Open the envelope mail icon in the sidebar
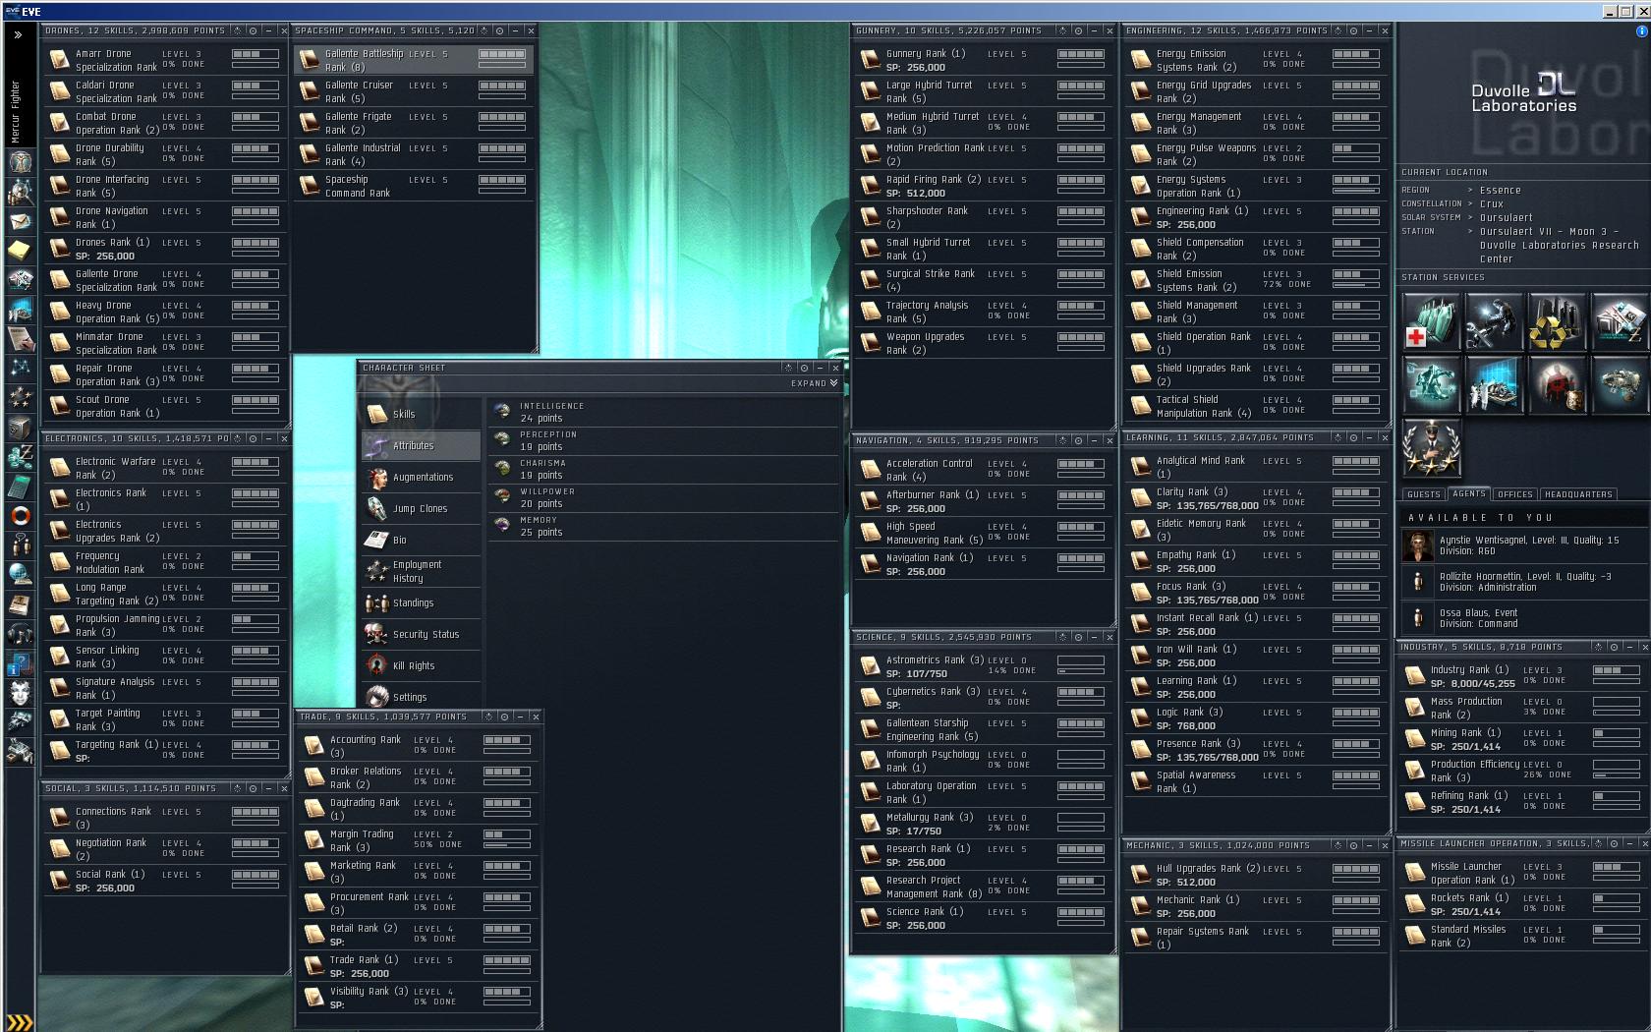 coord(20,221)
